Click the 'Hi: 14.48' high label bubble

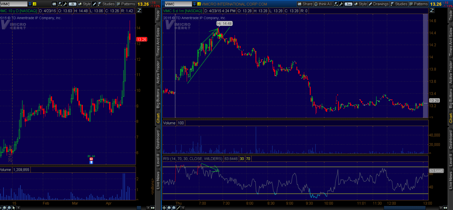[x=225, y=24]
